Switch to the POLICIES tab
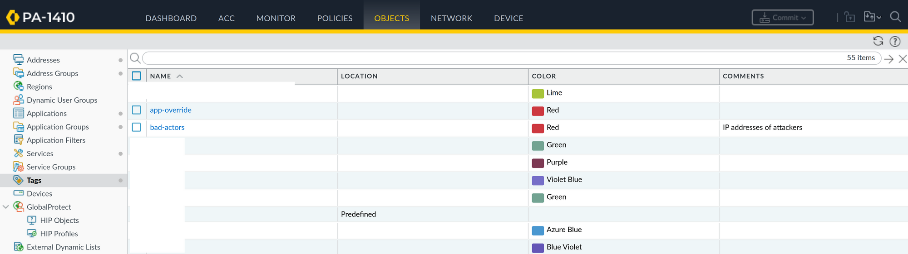 [335, 18]
